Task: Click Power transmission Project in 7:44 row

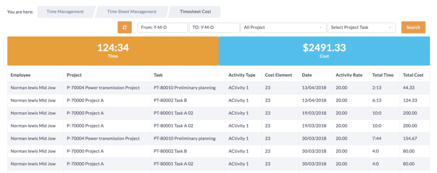Action: tap(103, 138)
